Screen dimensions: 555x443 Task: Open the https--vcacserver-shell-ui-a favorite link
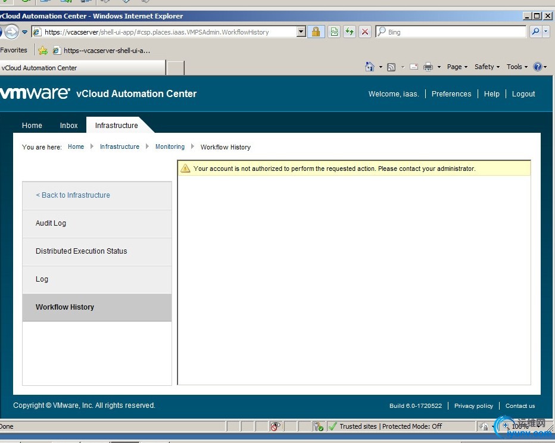coord(102,51)
